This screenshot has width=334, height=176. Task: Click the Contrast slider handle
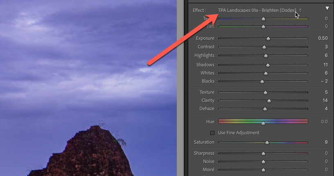coord(264,47)
